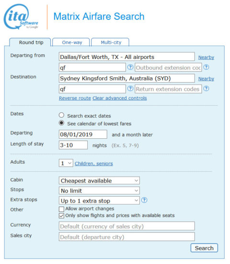Screen dimensions: 230x264
Task: Open help icon beside return extension codes field
Action: [x=207, y=89]
